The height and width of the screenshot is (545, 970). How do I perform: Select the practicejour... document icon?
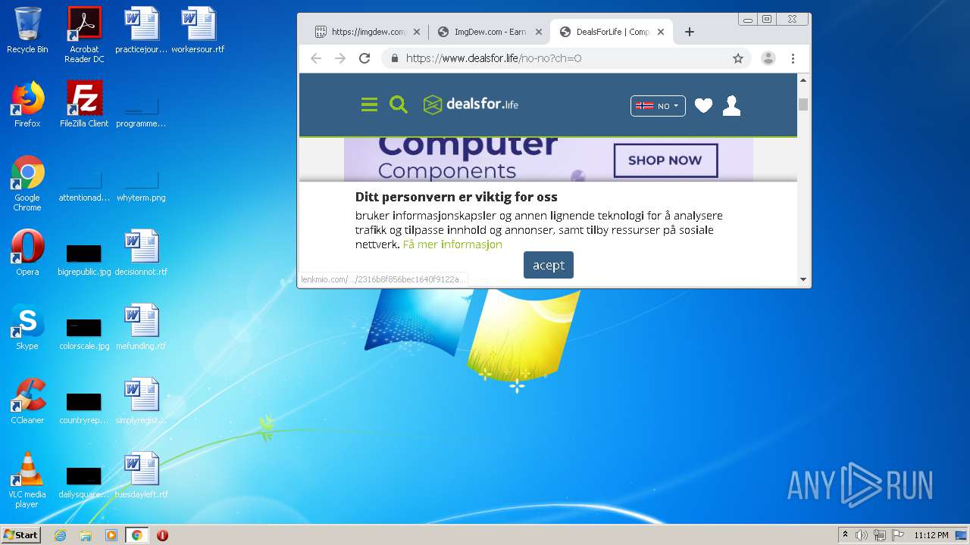tap(141, 30)
